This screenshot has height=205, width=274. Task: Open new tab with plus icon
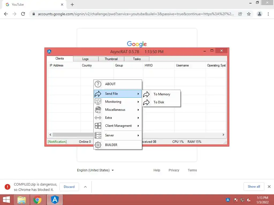pyautogui.click(x=72, y=5)
